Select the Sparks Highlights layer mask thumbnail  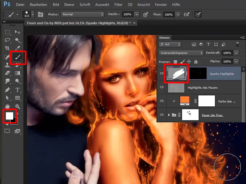pos(198,73)
